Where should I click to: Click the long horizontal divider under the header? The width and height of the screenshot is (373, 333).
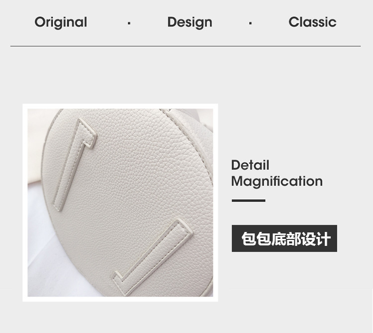pyautogui.click(x=186, y=46)
